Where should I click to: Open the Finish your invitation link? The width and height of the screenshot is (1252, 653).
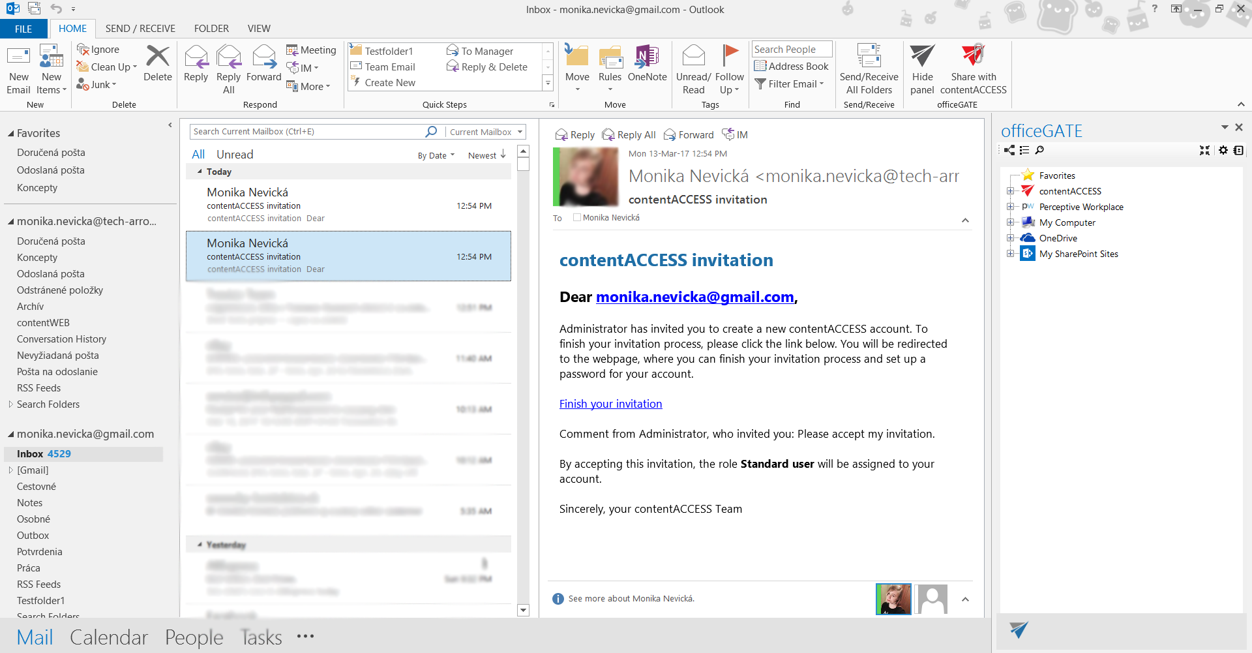coord(610,404)
